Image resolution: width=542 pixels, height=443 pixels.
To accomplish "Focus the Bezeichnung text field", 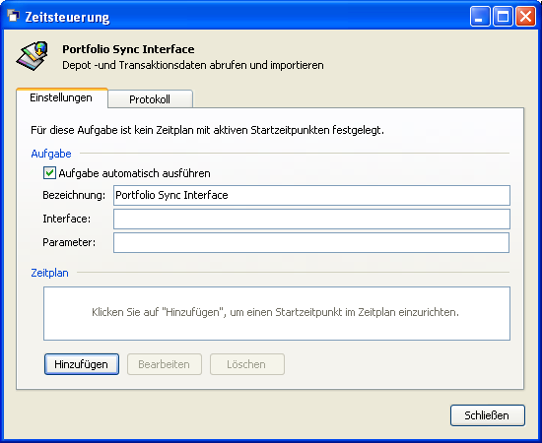I will coord(311,196).
